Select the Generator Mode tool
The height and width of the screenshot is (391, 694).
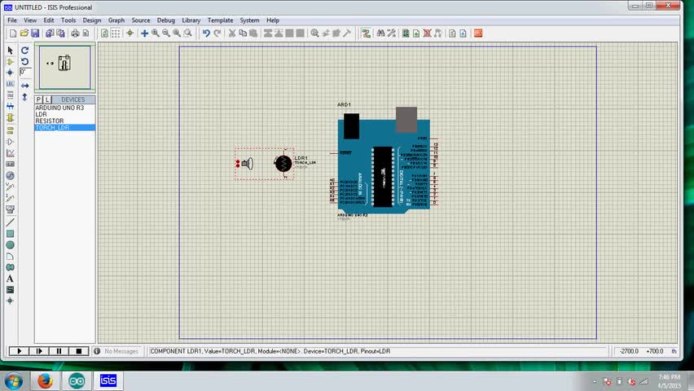point(10,176)
